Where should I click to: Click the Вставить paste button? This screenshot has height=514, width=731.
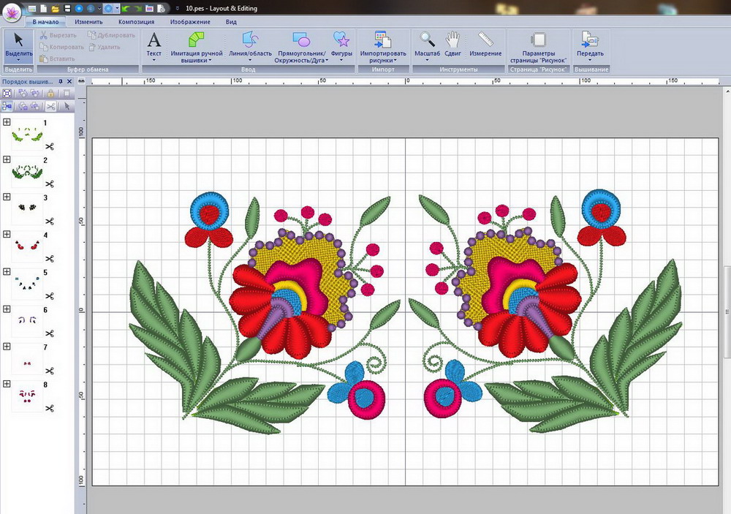(57, 58)
